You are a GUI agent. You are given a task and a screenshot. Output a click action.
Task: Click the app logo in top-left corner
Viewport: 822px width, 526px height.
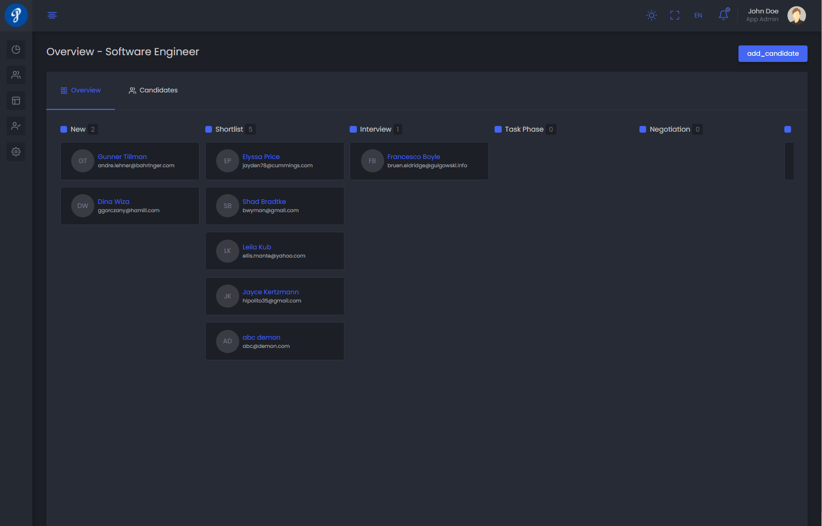click(x=16, y=15)
